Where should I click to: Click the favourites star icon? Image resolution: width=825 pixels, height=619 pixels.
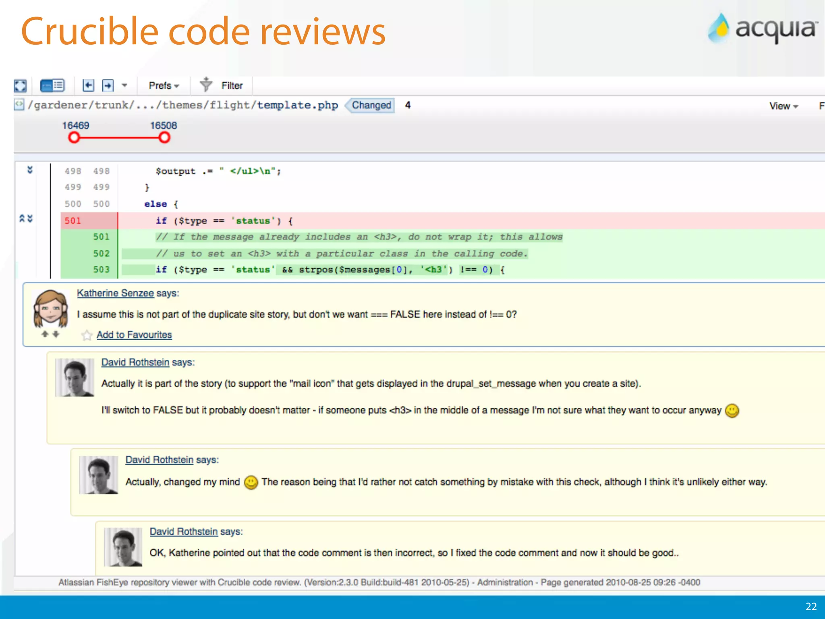87,335
